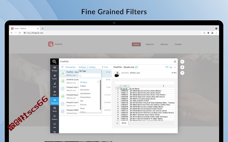Select column A header in spreadsheet
The image size is (228, 142).
point(125,86)
